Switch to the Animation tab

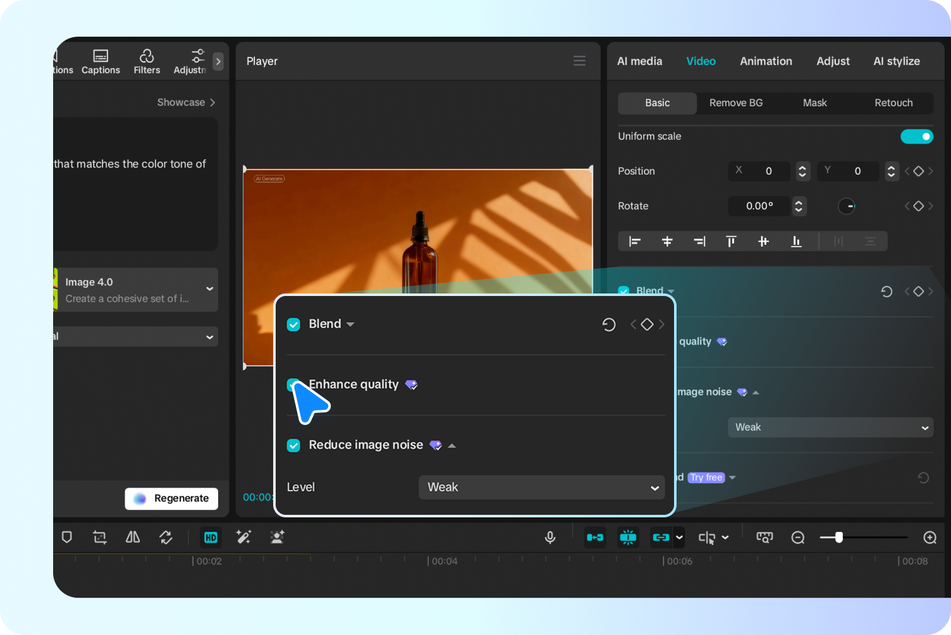[766, 61]
